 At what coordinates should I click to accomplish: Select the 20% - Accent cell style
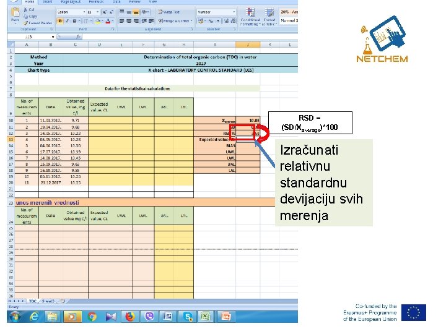[289, 12]
